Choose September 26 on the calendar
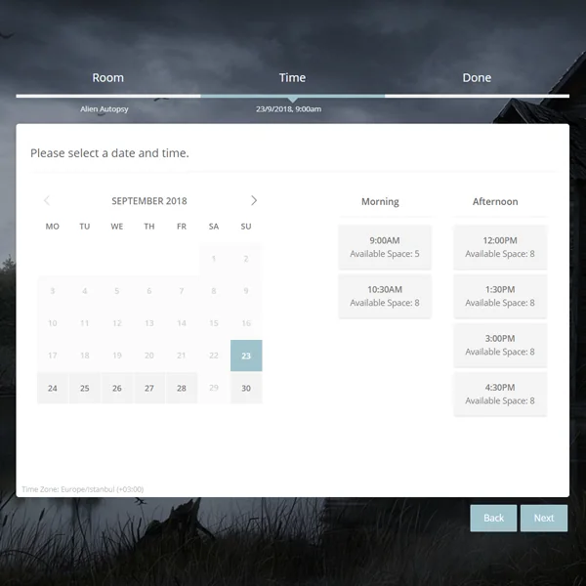The width and height of the screenshot is (586, 586). tap(117, 388)
